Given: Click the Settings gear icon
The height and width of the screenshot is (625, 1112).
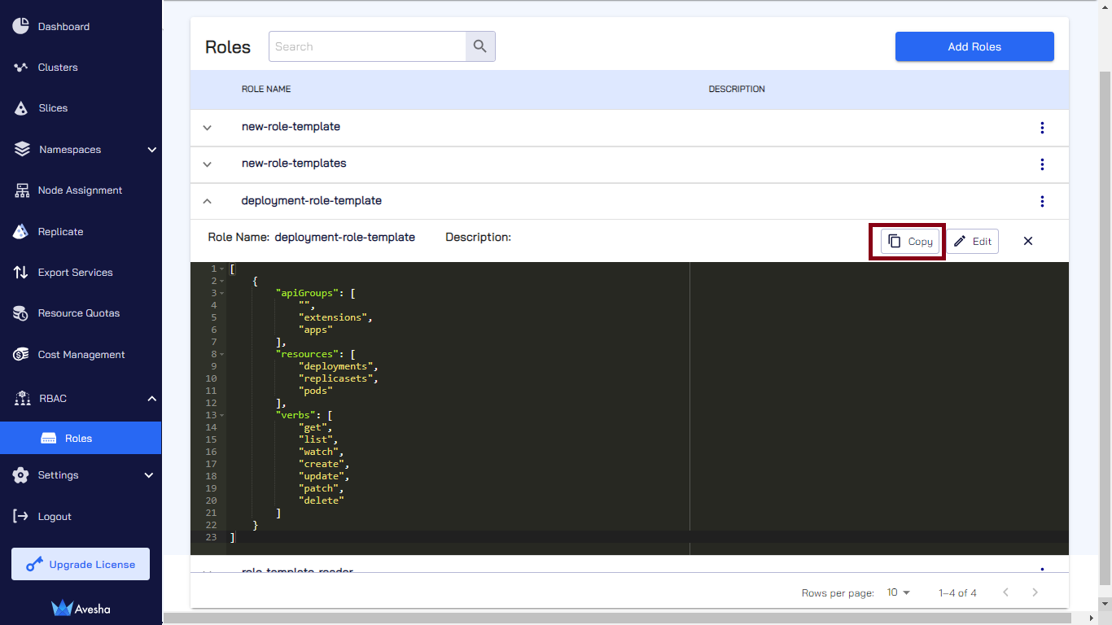Looking at the screenshot, I should pyautogui.click(x=21, y=475).
